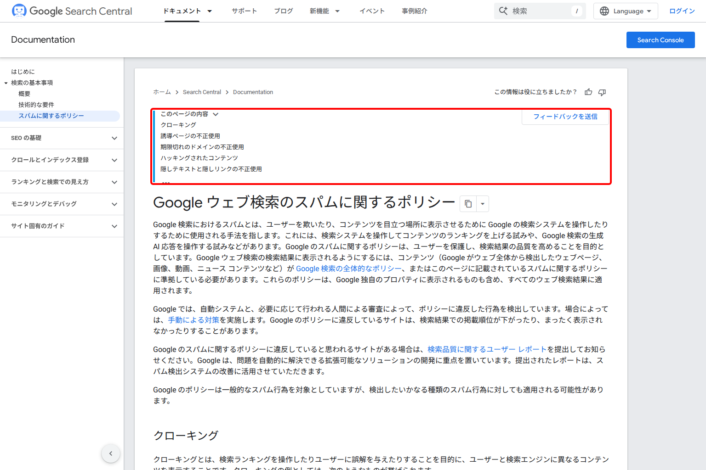The width and height of the screenshot is (706, 470).
Task: Click the thumbs down not helpful icon
Action: tap(602, 92)
